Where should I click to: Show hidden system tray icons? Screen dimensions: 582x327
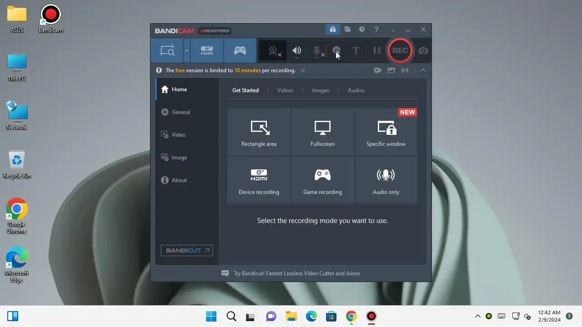click(478, 316)
